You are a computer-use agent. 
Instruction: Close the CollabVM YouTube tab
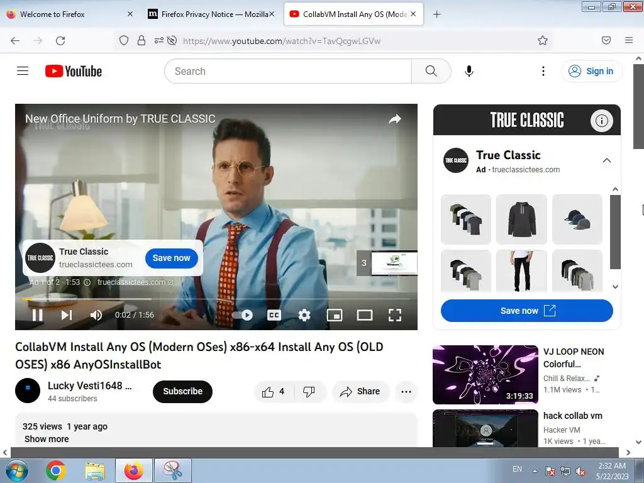[414, 14]
